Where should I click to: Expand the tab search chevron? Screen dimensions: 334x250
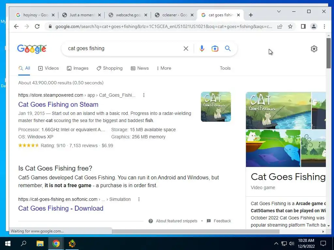279,11
